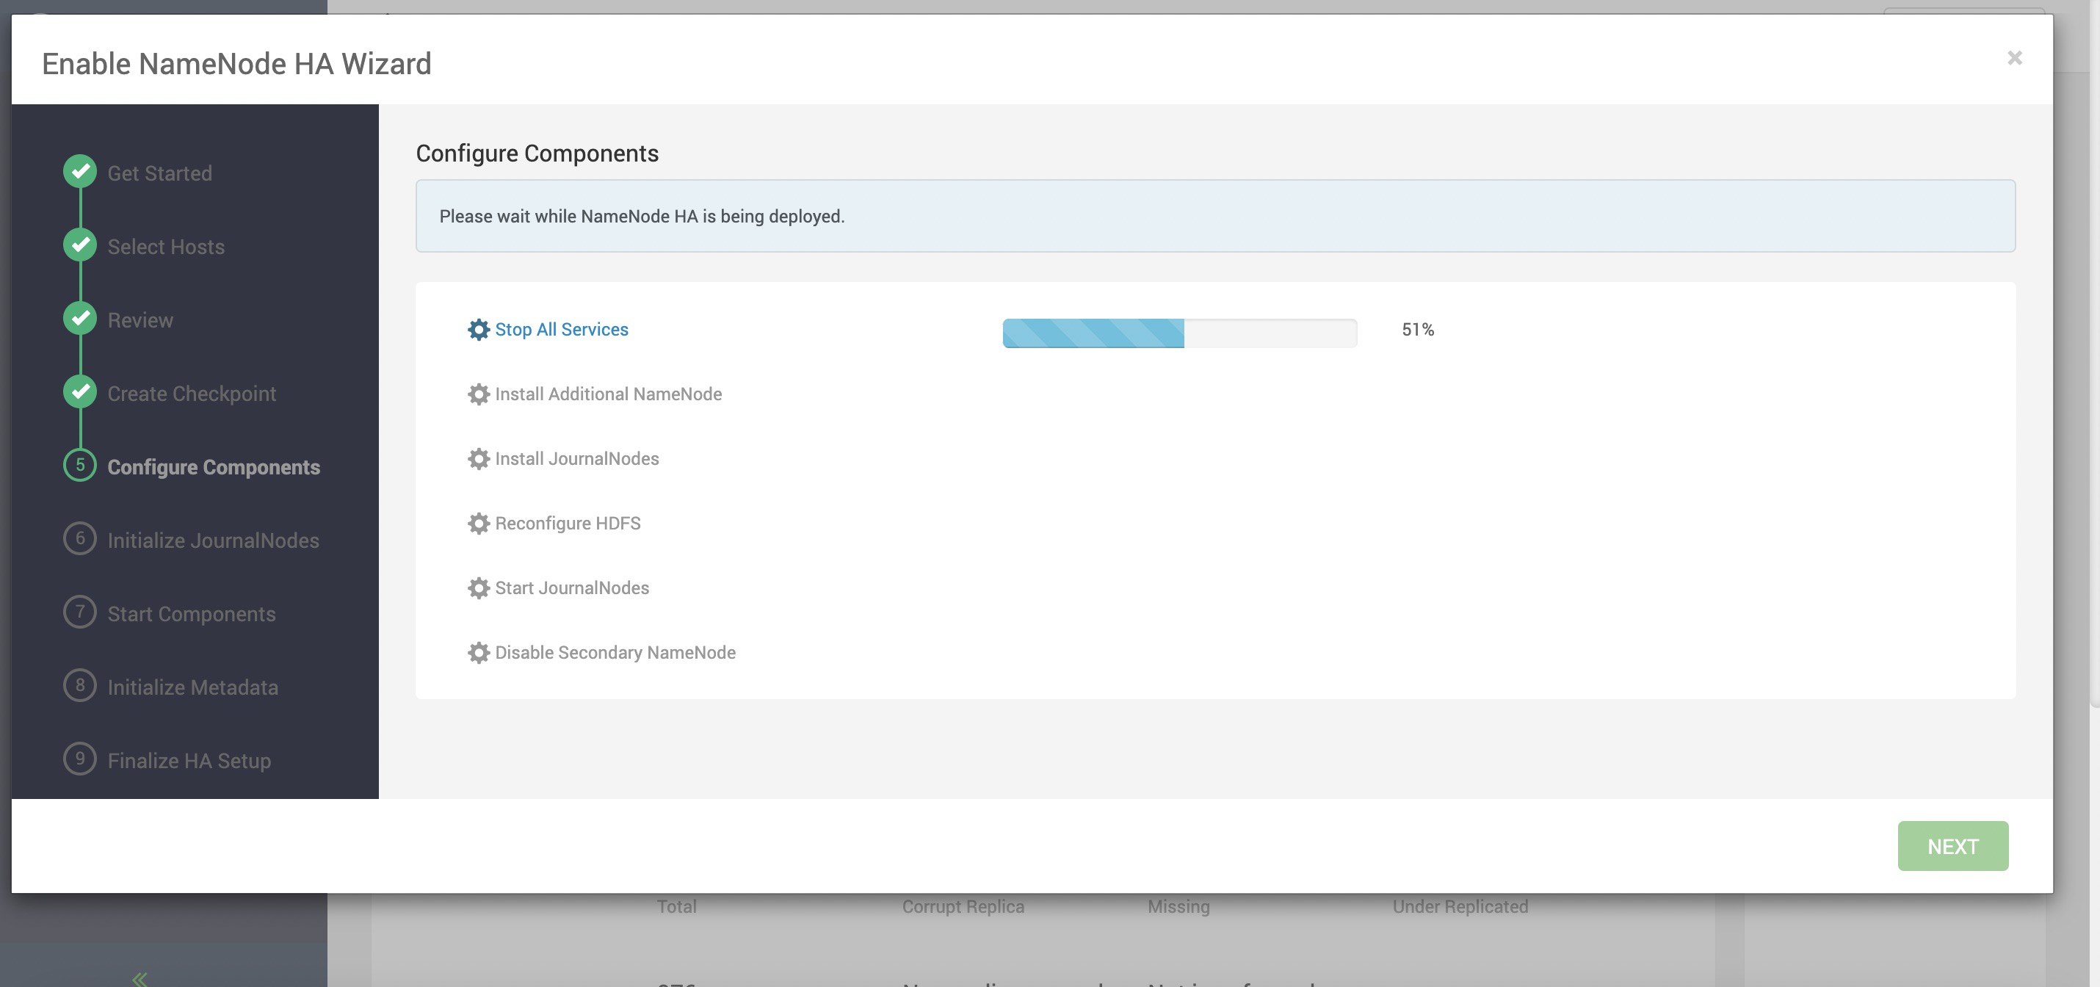Click the gear icon beside Reconfigure HDFS
The height and width of the screenshot is (987, 2100).
pyautogui.click(x=479, y=524)
